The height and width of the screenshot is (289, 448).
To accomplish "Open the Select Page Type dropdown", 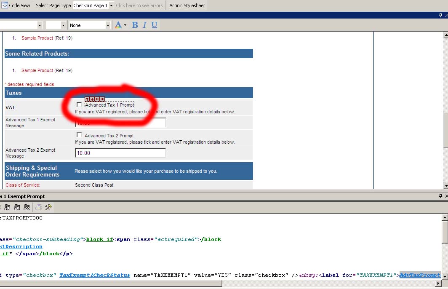I will [x=111, y=5].
